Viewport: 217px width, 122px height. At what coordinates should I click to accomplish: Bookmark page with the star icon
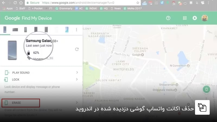pyautogui.click(x=138, y=3)
